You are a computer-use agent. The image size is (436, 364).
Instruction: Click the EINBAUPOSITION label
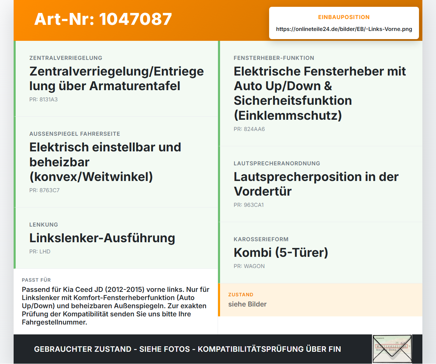click(344, 17)
